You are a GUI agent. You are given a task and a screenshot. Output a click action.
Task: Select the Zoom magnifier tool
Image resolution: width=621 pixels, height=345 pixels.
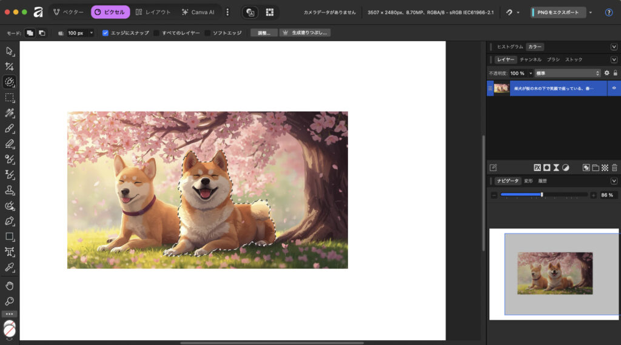tap(9, 301)
